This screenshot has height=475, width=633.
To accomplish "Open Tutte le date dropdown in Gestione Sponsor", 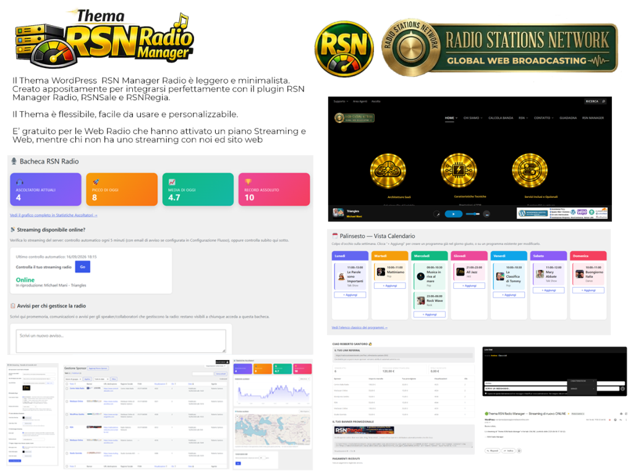I will [101, 379].
